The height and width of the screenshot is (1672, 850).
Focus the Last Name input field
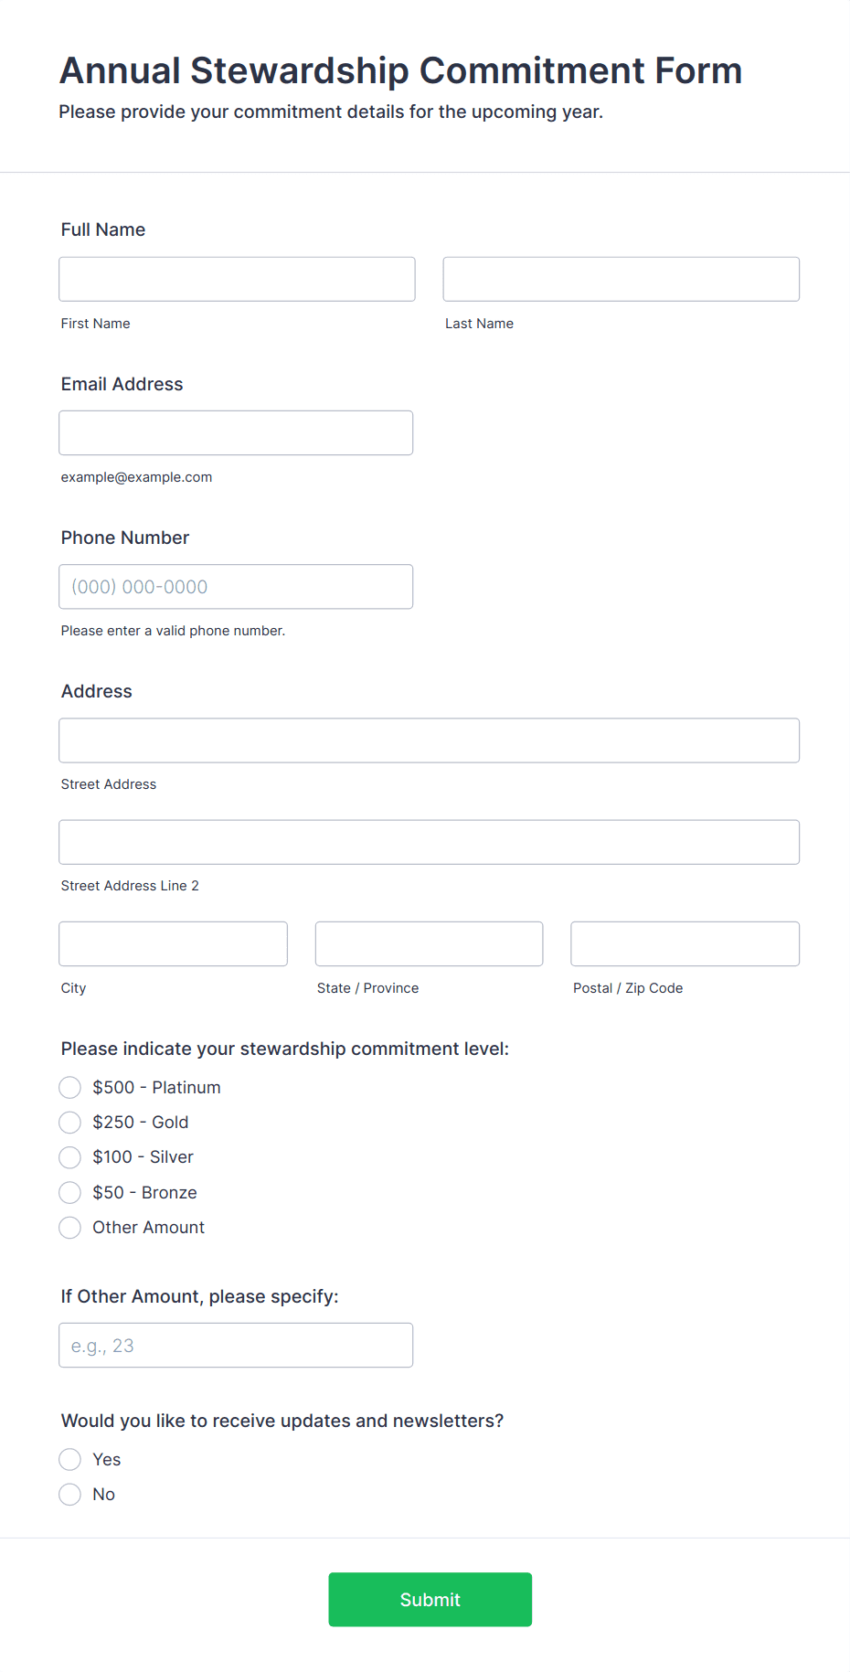621,279
